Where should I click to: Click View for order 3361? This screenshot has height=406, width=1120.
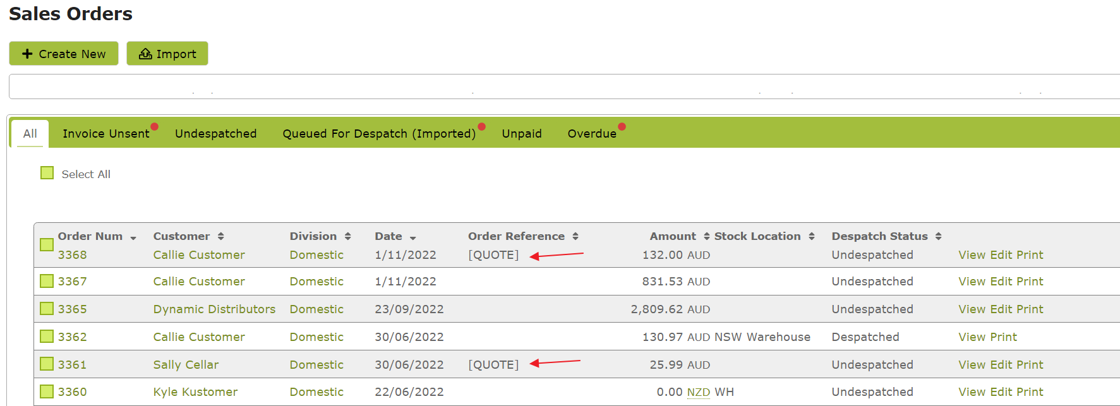(972, 364)
